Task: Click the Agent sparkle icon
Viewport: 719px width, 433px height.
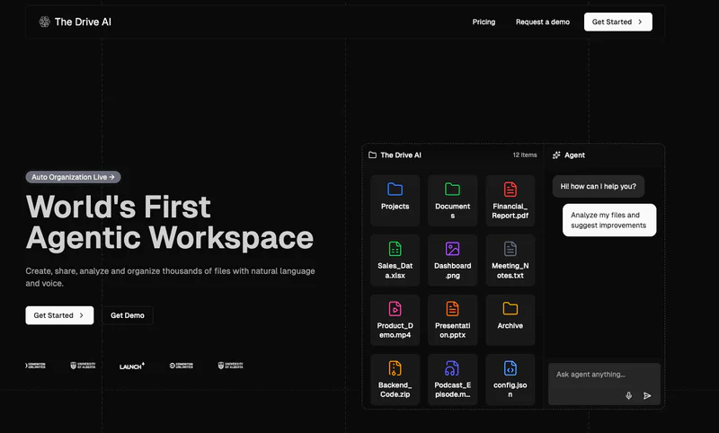Action: (x=556, y=155)
